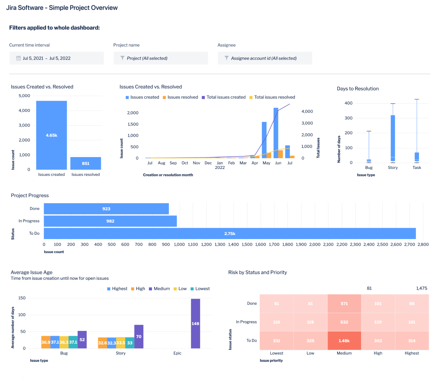Click the orange 'Issues resolved' legend square
The image size is (444, 378).
(x=164, y=97)
